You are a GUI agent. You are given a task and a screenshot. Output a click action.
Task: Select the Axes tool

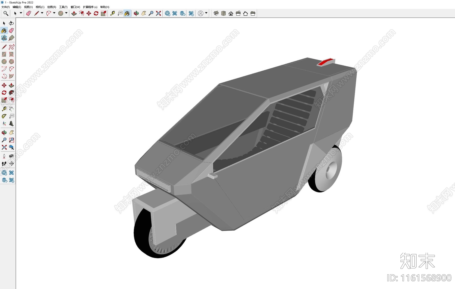click(x=4, y=123)
